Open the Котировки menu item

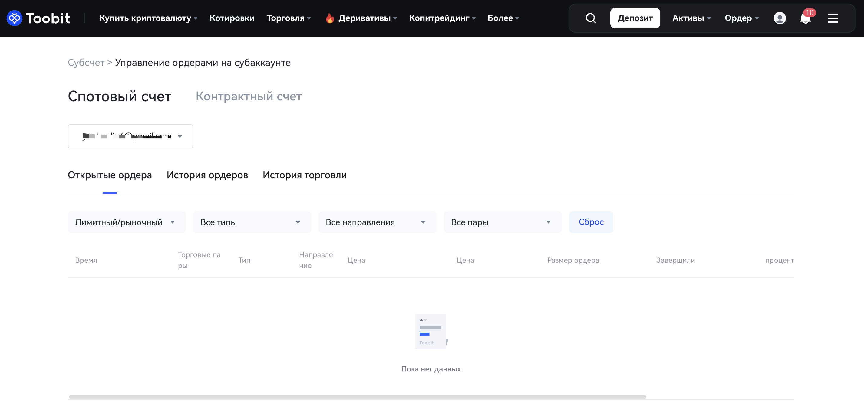click(x=232, y=18)
